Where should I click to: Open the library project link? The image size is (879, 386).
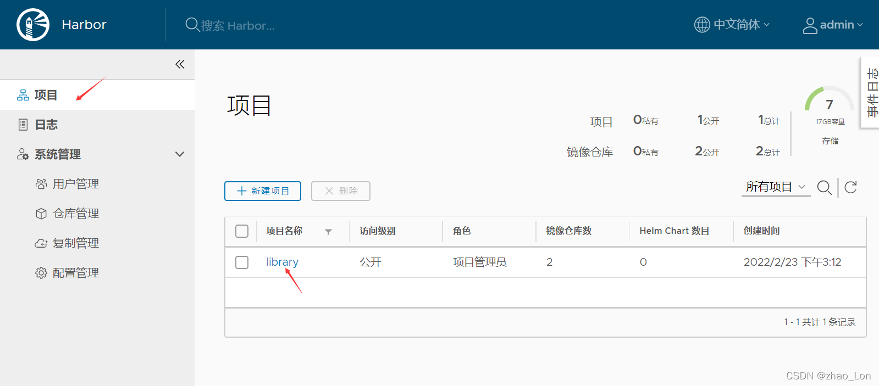pyautogui.click(x=282, y=262)
